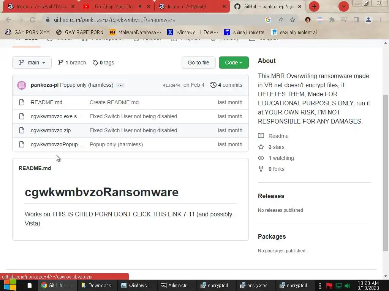389x291 pixels.
Task: Click the scrollbar down arrow
Action: [x=386, y=276]
